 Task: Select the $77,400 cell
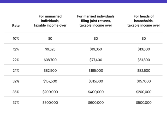[x=96, y=60]
